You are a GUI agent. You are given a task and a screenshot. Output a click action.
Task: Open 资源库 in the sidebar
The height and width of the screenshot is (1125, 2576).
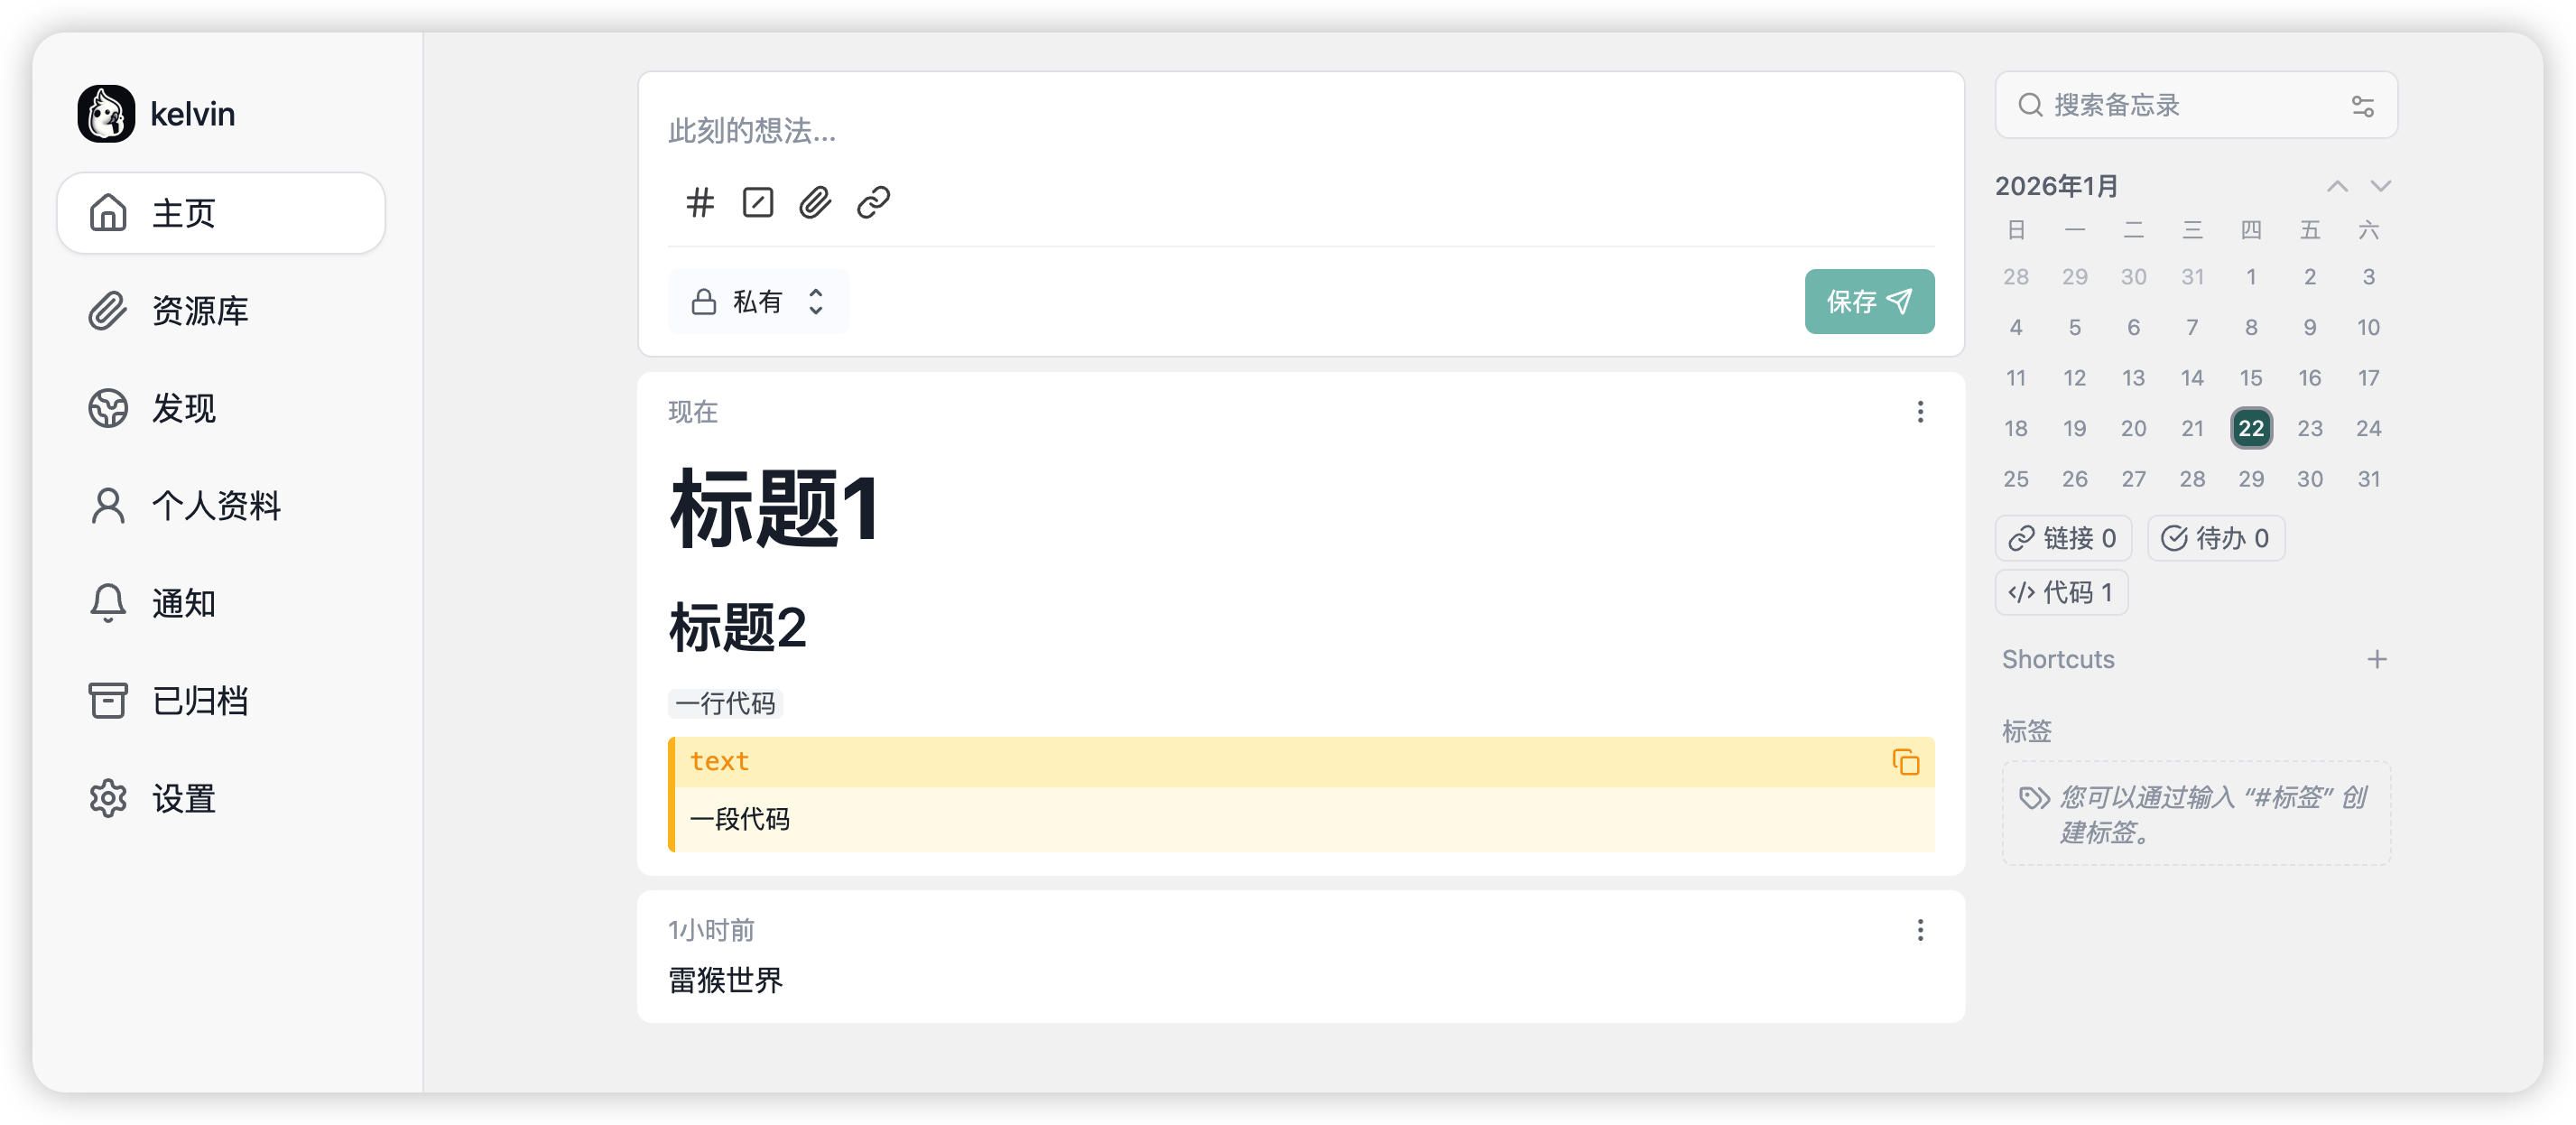coord(200,311)
